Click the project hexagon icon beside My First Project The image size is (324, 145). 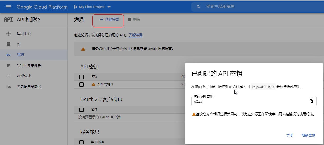[75, 7]
